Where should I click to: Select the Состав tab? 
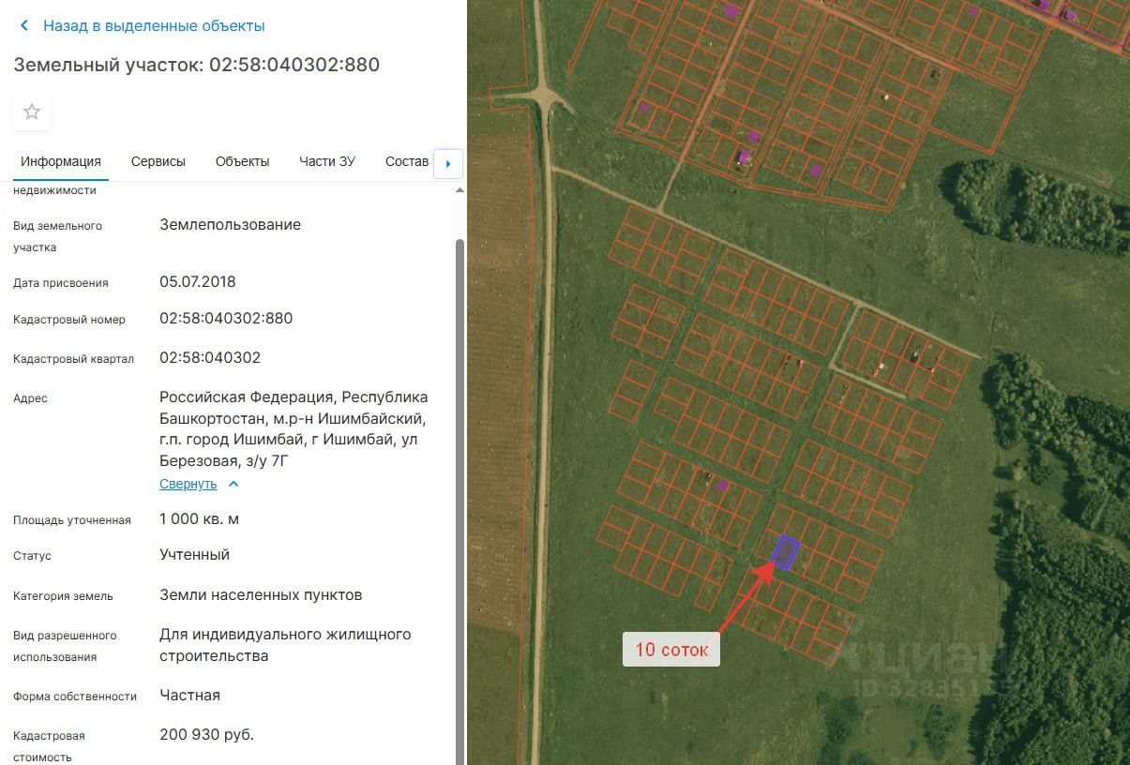point(406,161)
